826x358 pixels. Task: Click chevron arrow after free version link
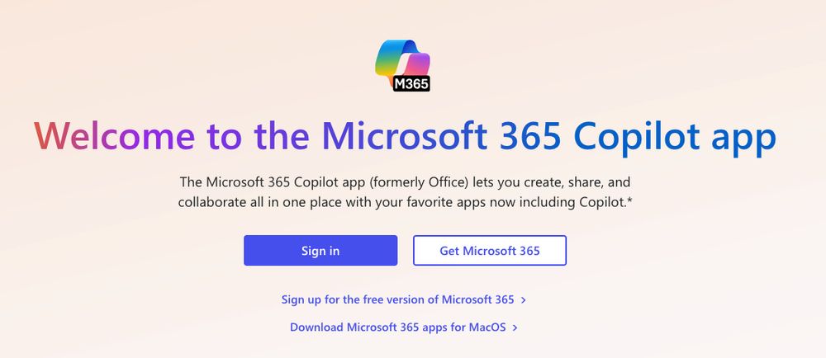[524, 300]
